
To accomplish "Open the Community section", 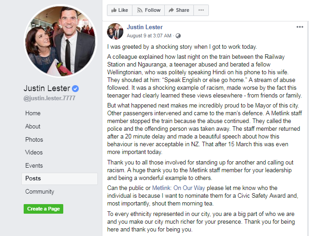I will pyautogui.click(x=40, y=192).
